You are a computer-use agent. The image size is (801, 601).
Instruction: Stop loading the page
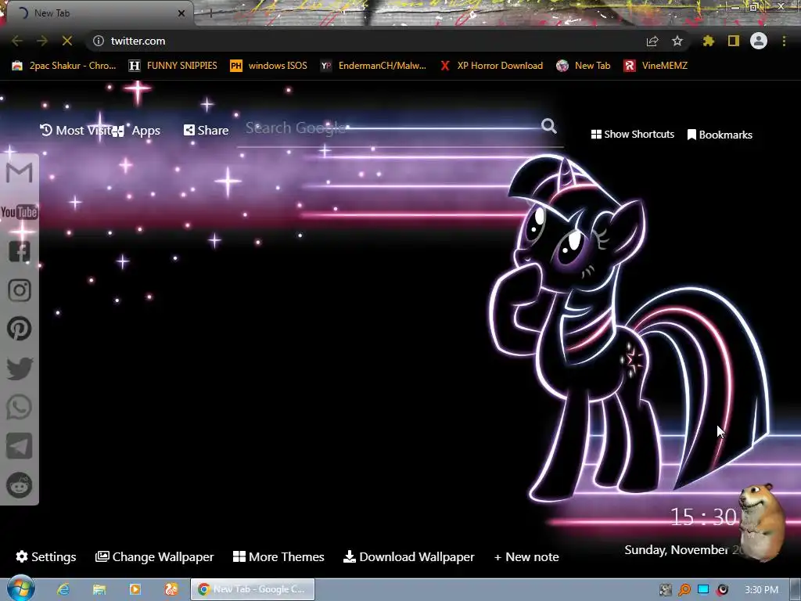click(x=67, y=41)
